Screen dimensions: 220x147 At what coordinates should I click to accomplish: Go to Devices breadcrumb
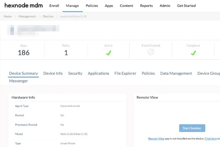(x=48, y=16)
